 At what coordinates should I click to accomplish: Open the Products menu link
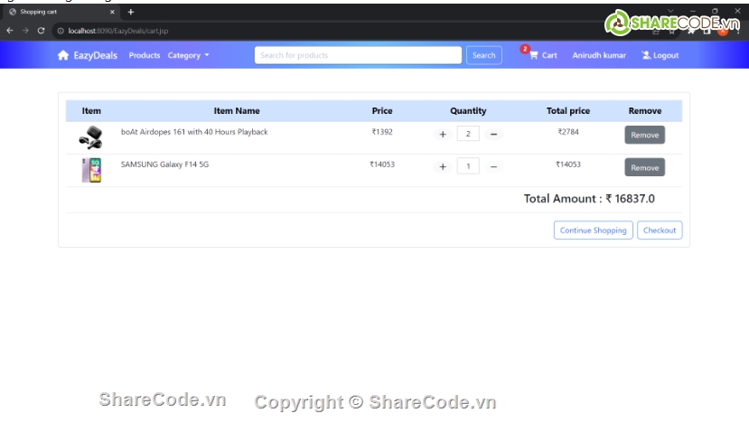tap(145, 55)
